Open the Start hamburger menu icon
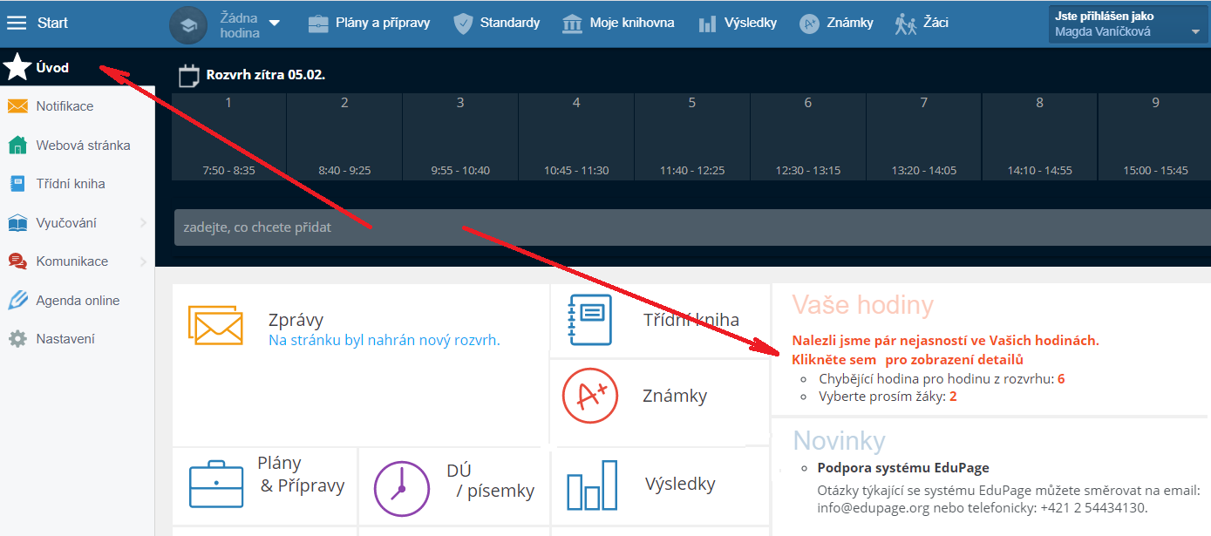The image size is (1211, 536). click(17, 23)
